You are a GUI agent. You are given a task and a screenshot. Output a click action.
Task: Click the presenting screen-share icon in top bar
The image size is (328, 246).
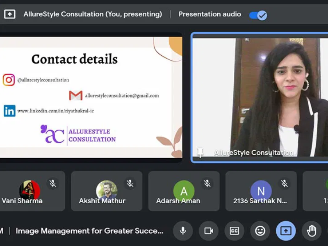9,14
